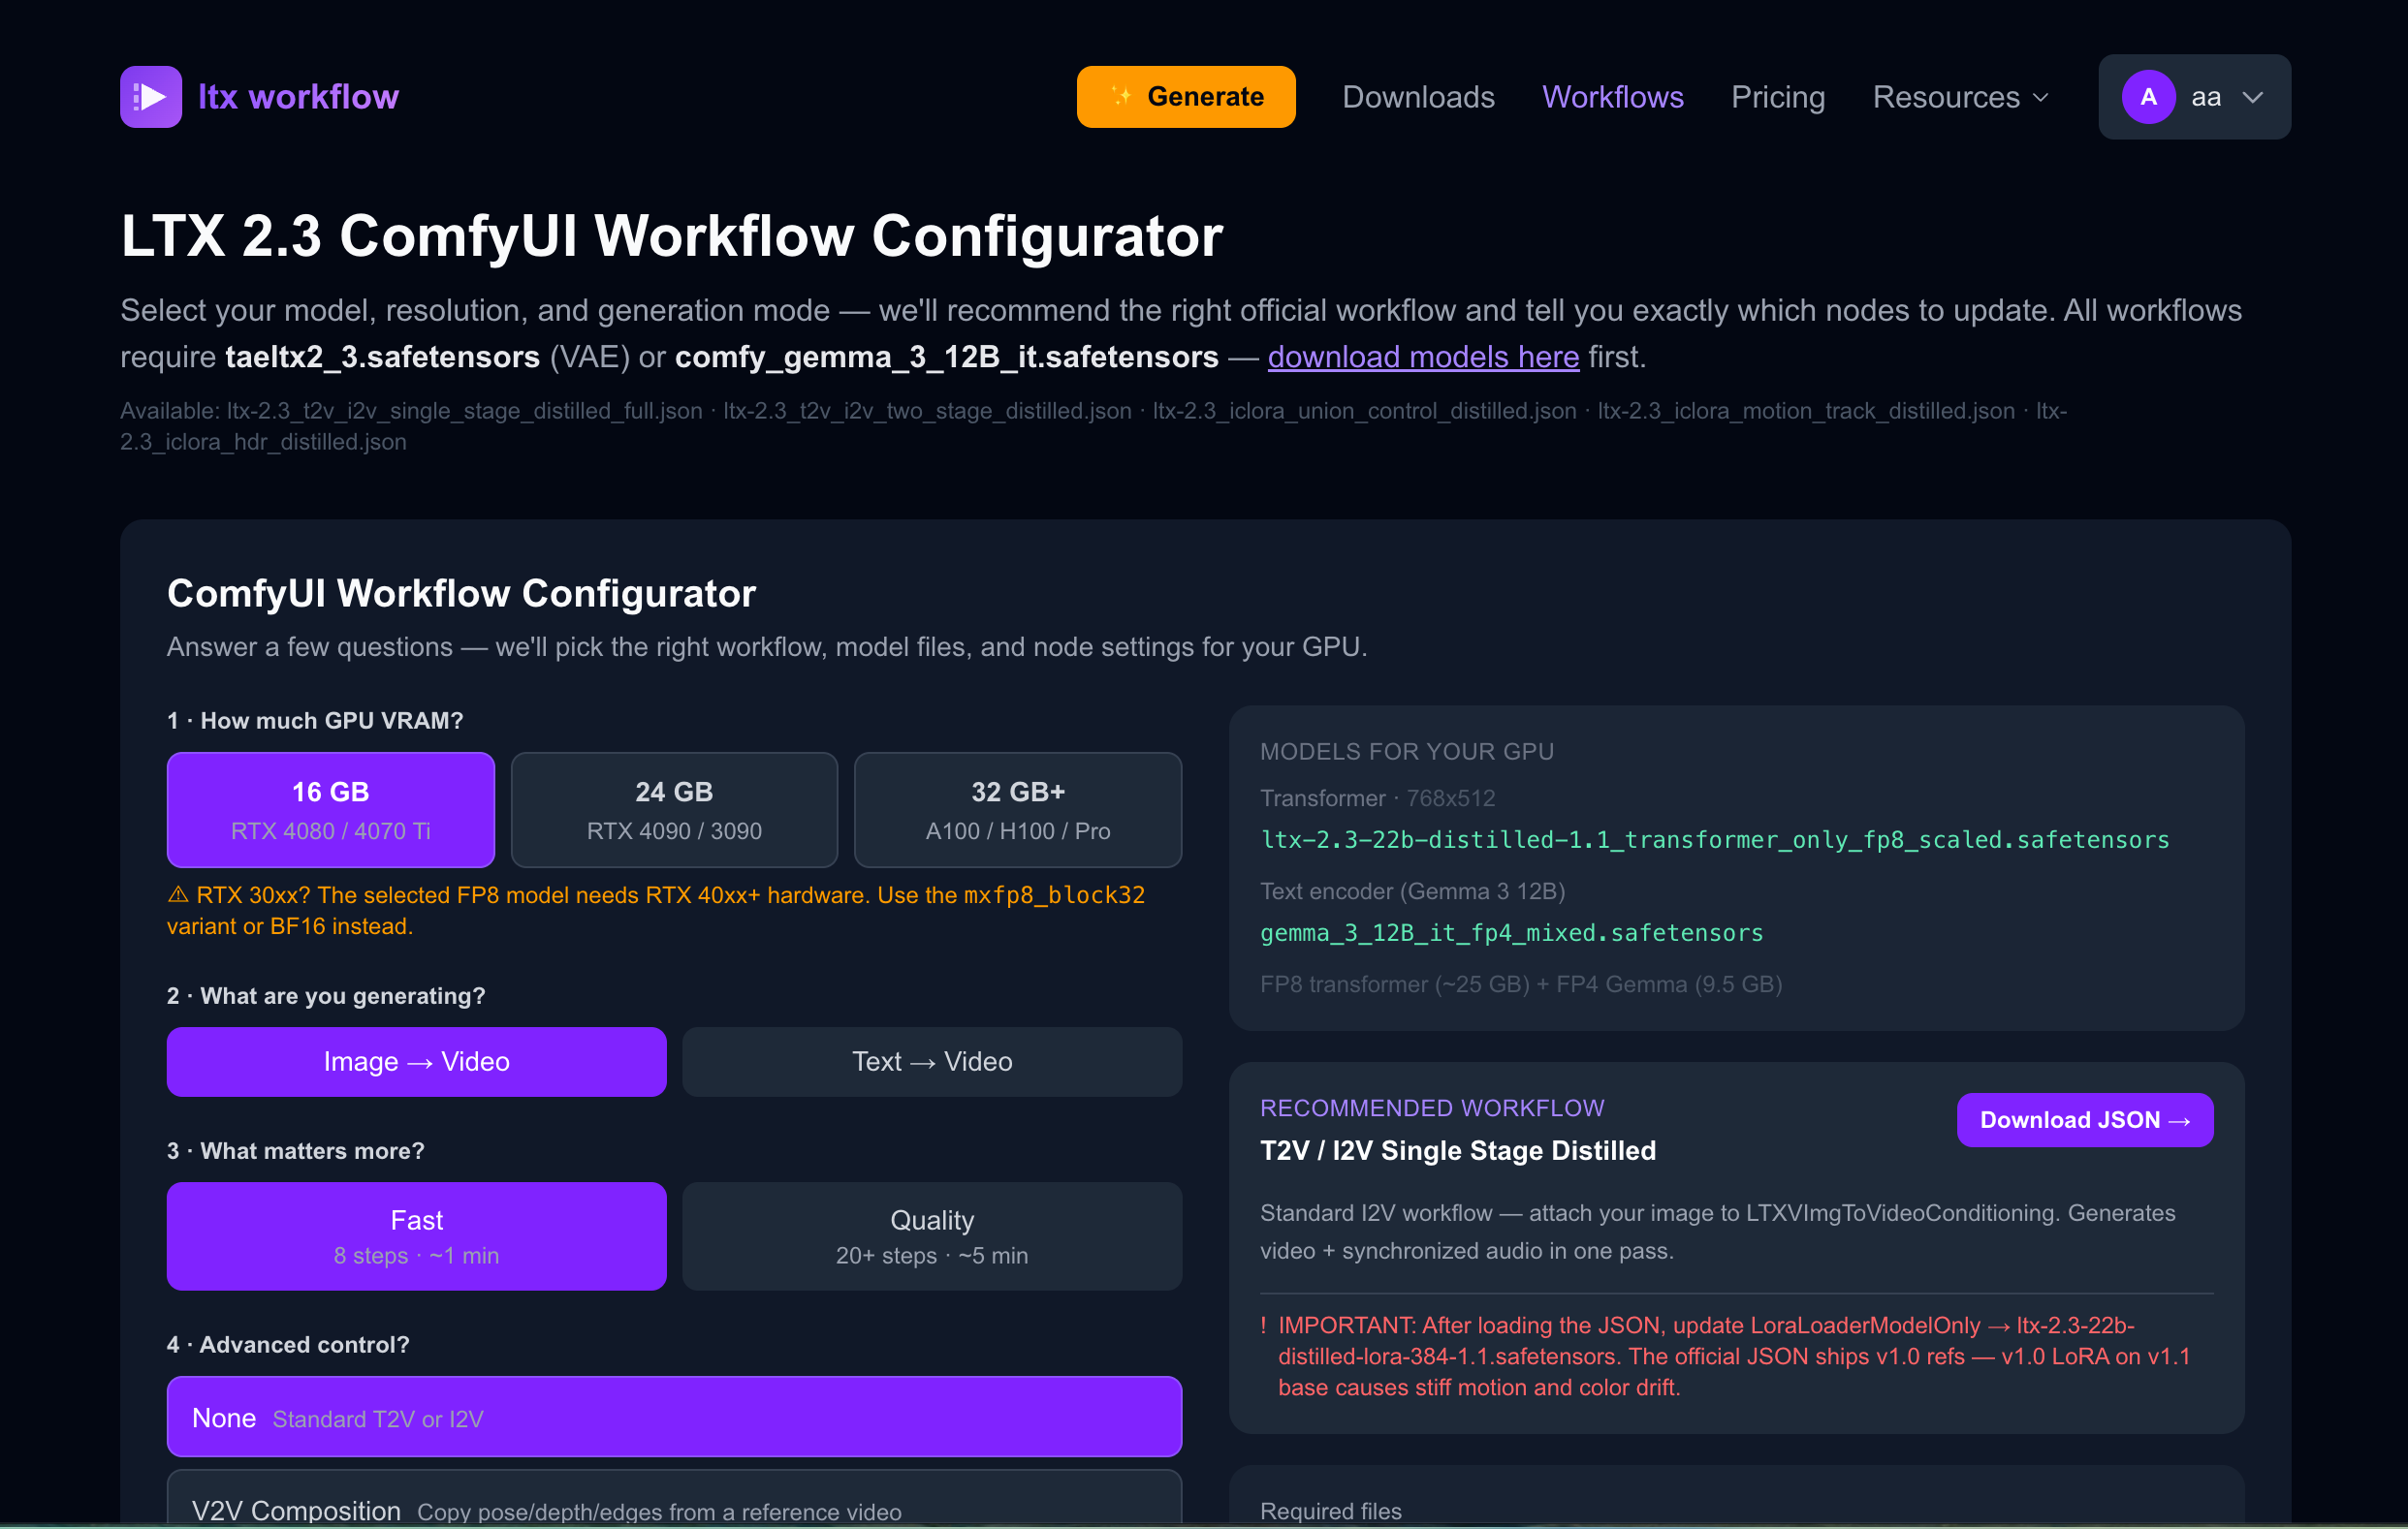Select the 16 GB VRAM option
The image size is (2408, 1529).
click(x=331, y=809)
